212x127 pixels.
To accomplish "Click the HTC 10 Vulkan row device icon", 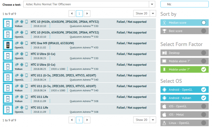I will click(8, 24).
